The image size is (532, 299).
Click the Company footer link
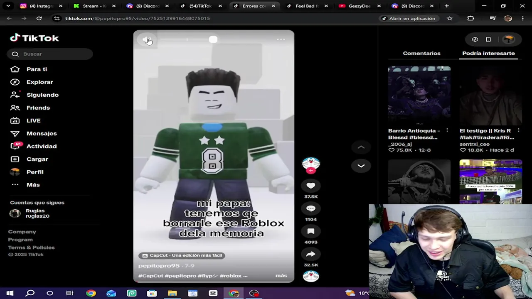click(22, 232)
